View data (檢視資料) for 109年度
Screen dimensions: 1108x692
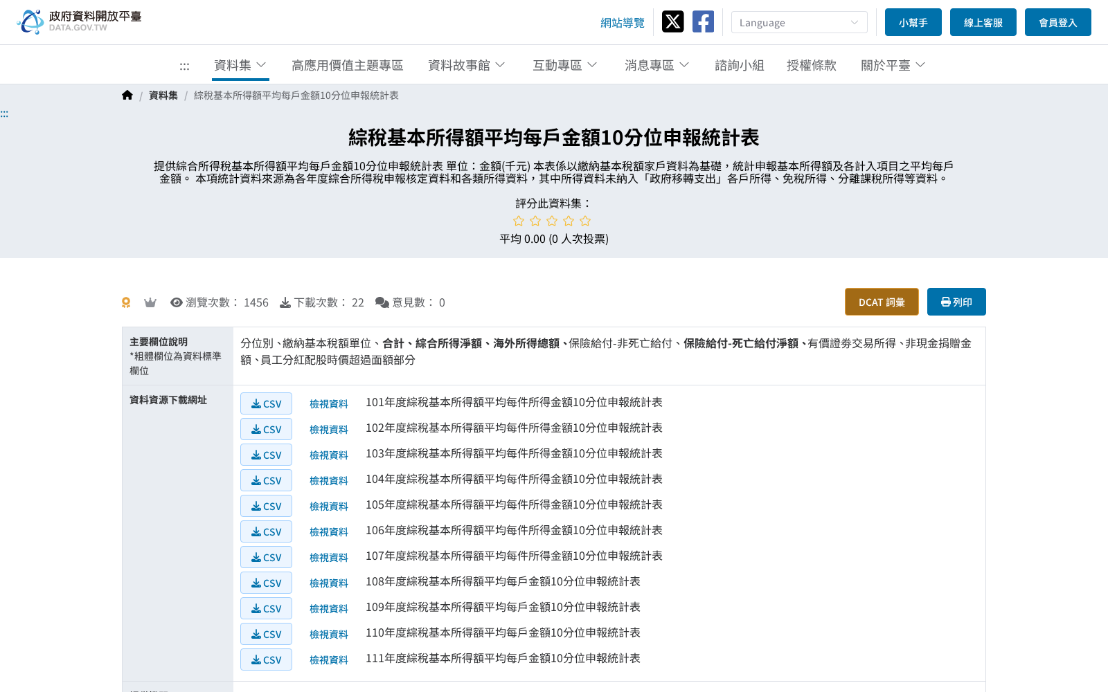[329, 609]
